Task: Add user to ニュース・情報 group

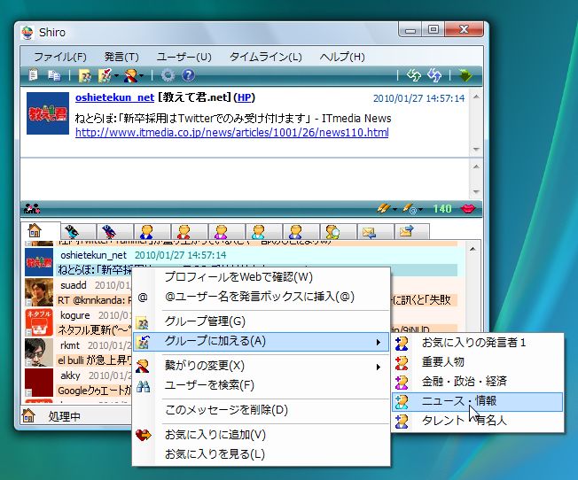Action: (477, 401)
